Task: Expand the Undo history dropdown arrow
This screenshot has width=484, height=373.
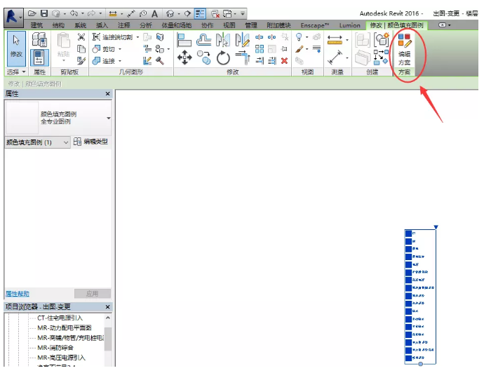Action: pos(82,14)
